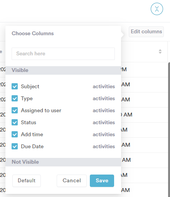Focus the Search here field
The height and width of the screenshot is (197, 170).
[x=63, y=54]
